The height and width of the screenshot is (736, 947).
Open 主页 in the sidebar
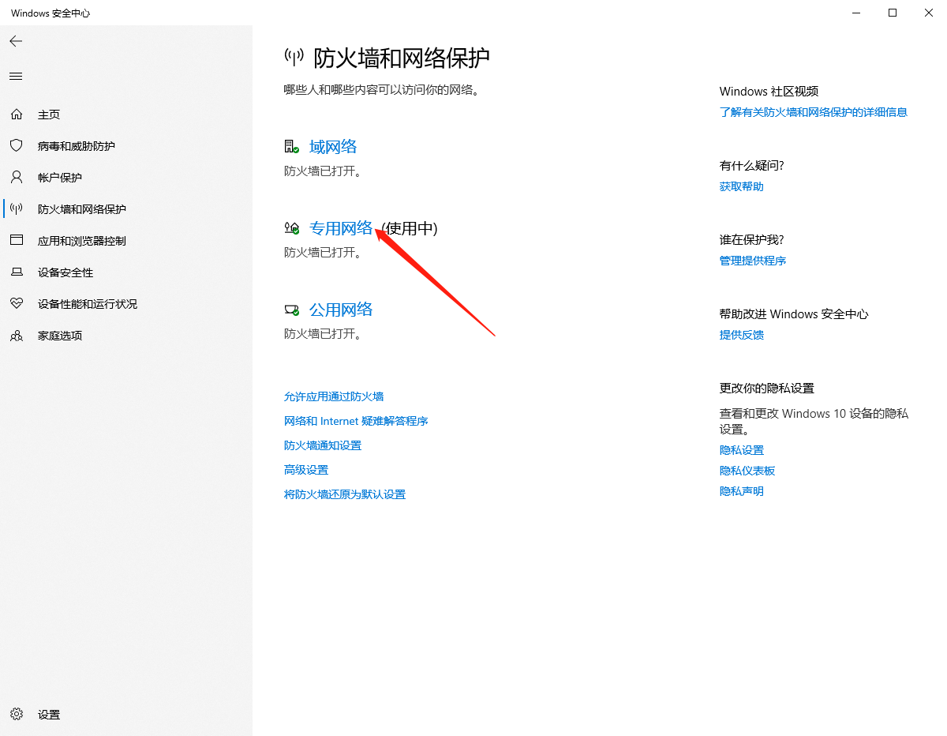(49, 115)
